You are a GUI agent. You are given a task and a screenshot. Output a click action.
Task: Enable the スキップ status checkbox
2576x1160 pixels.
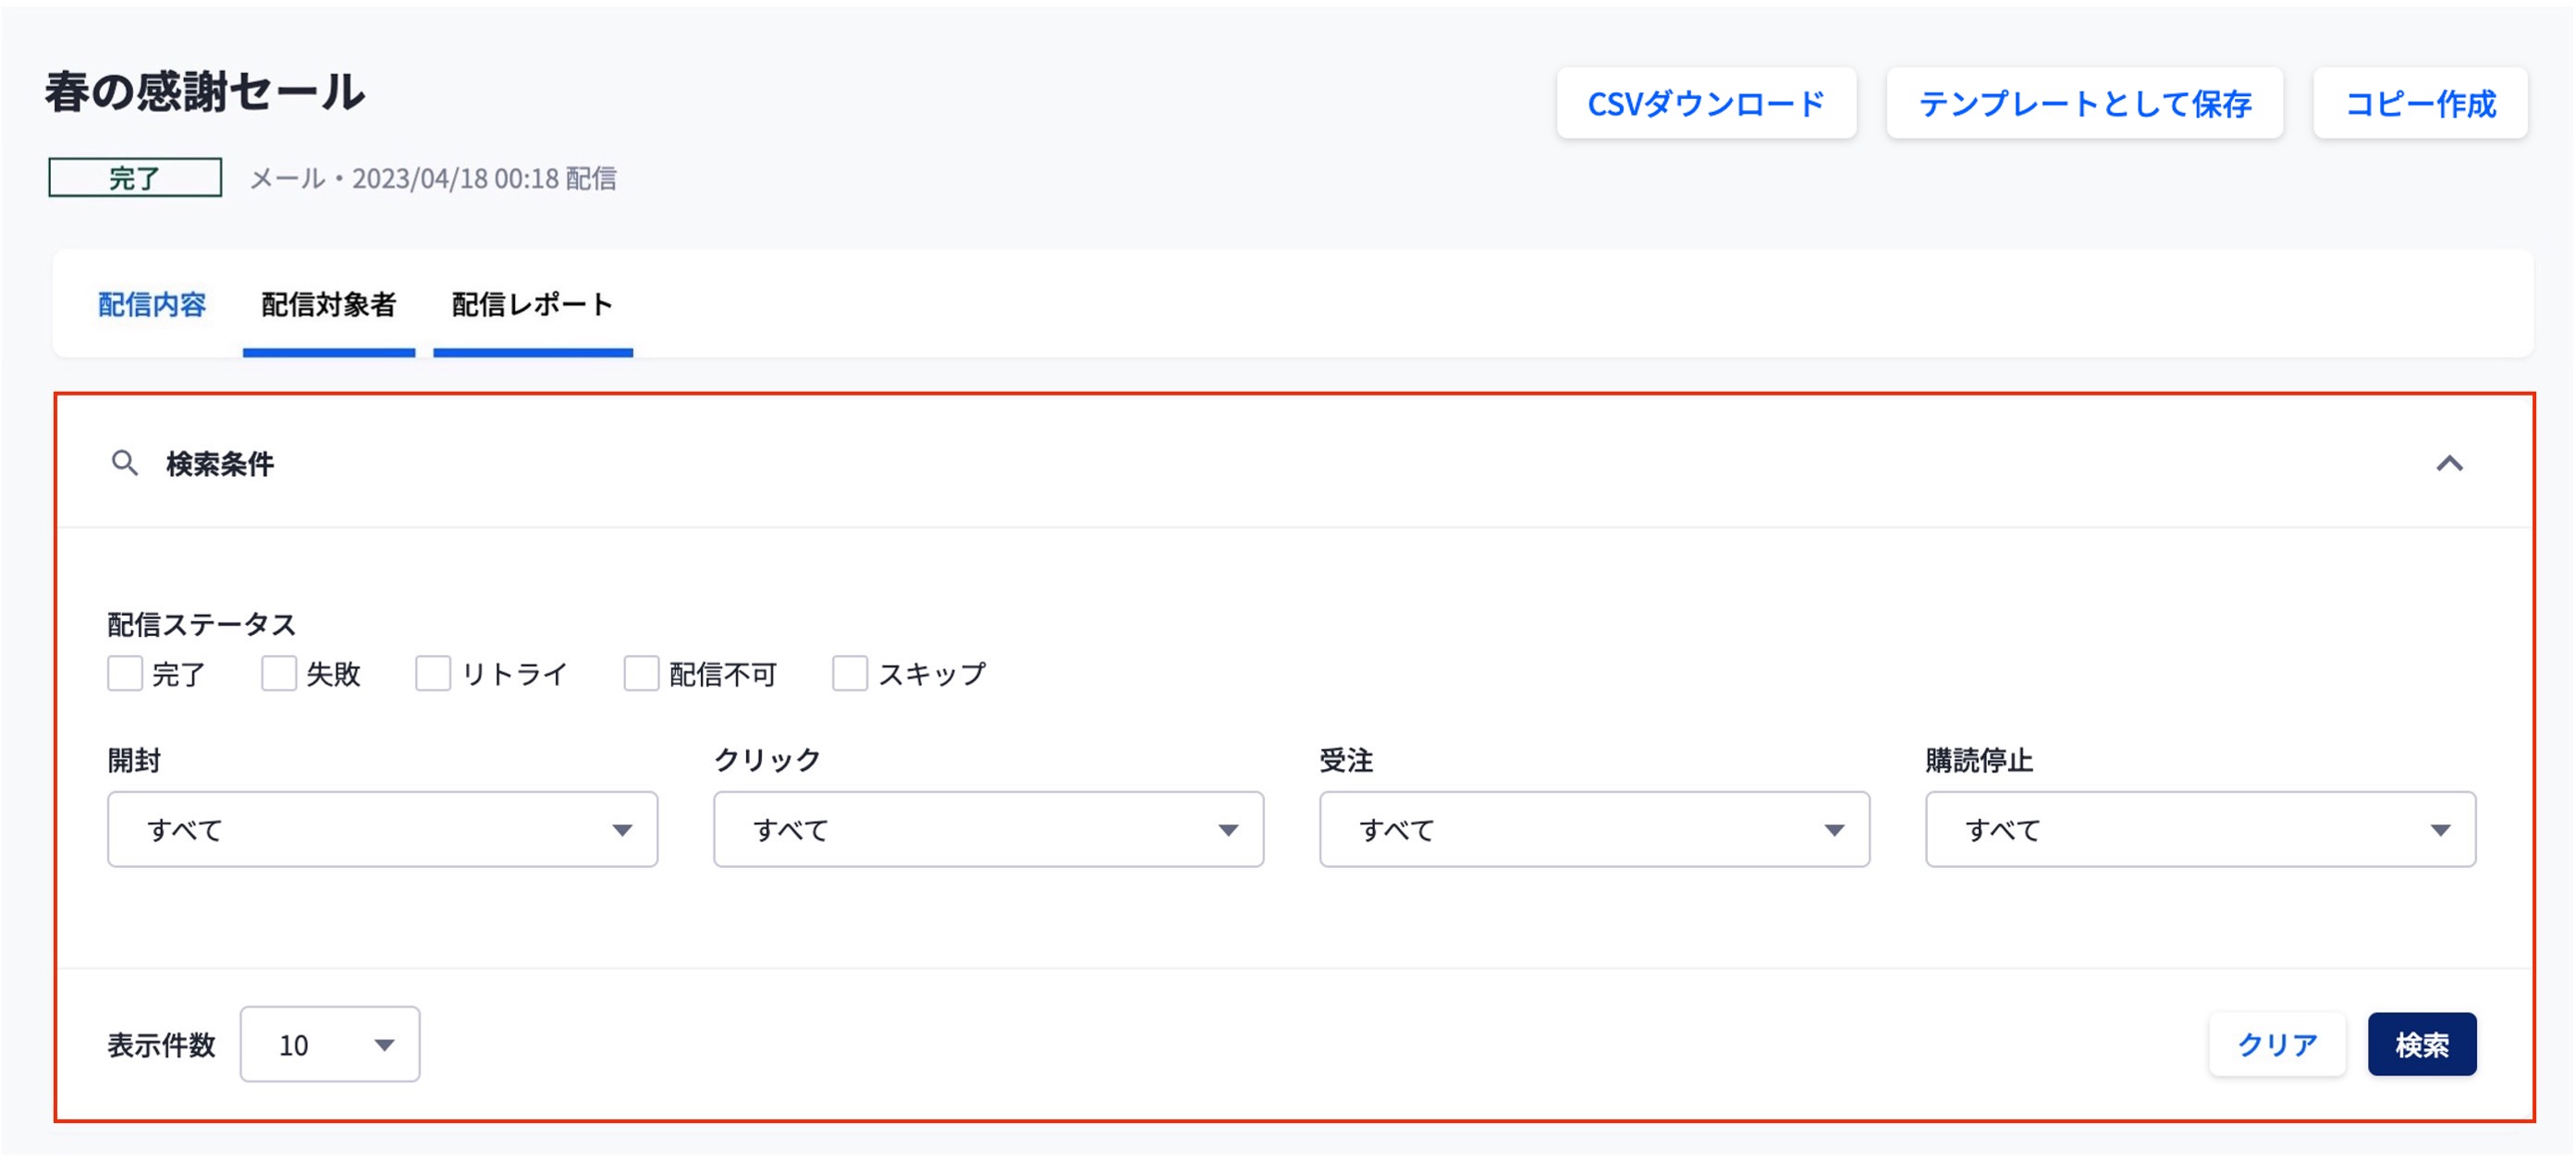849,675
